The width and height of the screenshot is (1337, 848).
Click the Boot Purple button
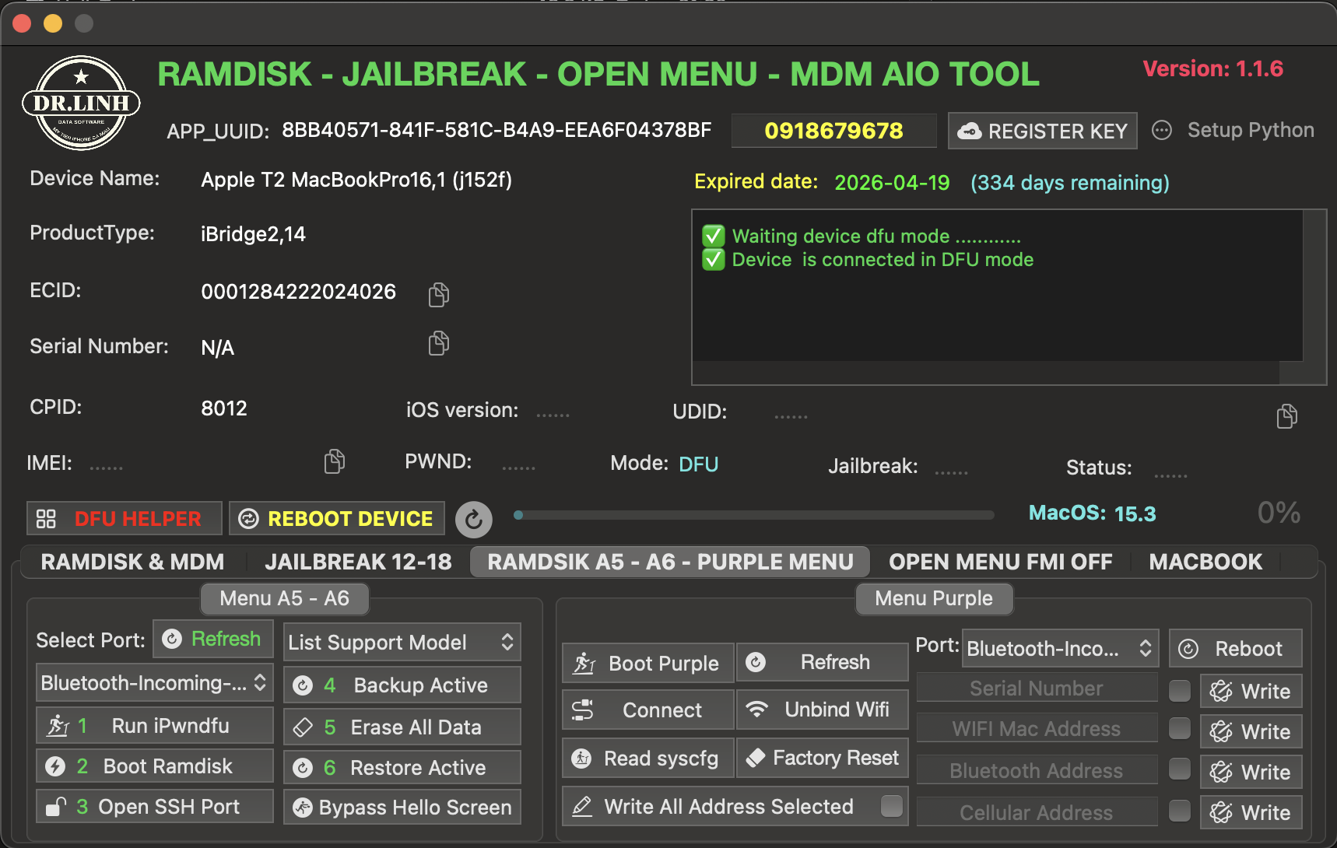648,663
